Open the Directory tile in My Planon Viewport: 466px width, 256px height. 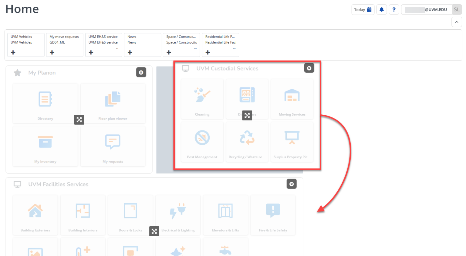click(45, 103)
